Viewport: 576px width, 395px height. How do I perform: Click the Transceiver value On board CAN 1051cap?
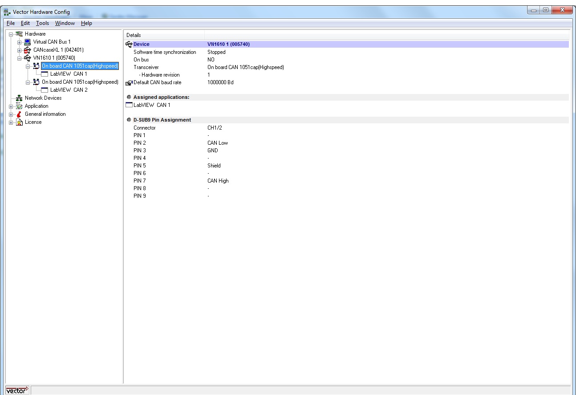(246, 67)
